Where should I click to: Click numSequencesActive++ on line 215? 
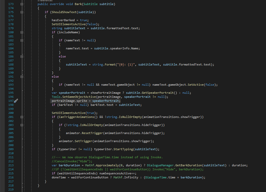click(117, 174)
